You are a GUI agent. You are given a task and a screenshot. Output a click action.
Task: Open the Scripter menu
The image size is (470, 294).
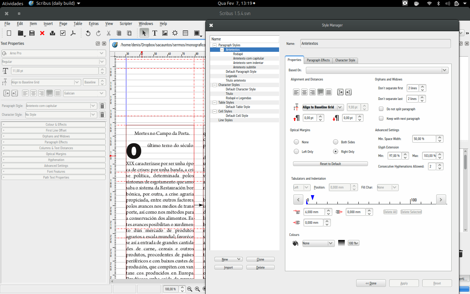pyautogui.click(x=126, y=24)
